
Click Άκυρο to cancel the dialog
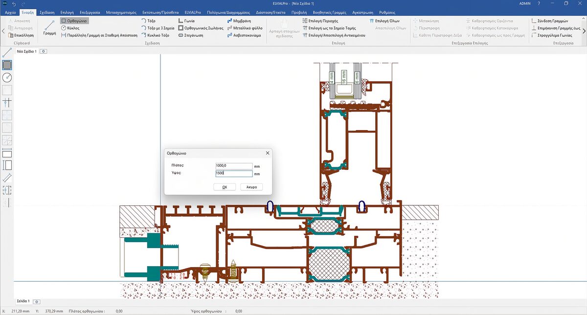tap(251, 187)
